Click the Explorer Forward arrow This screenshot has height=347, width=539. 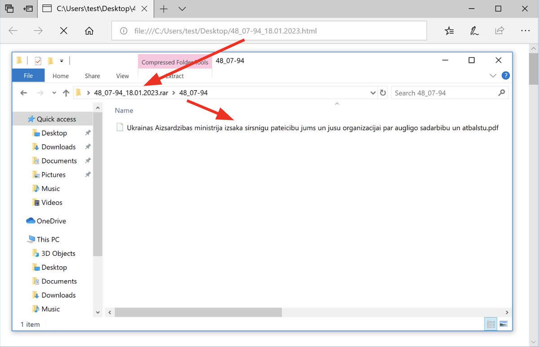tap(40, 93)
